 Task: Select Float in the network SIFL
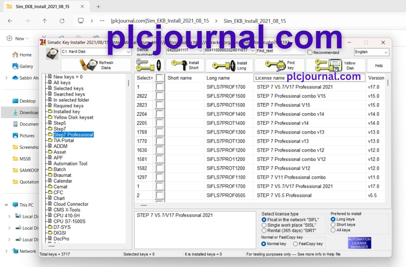[264, 220]
